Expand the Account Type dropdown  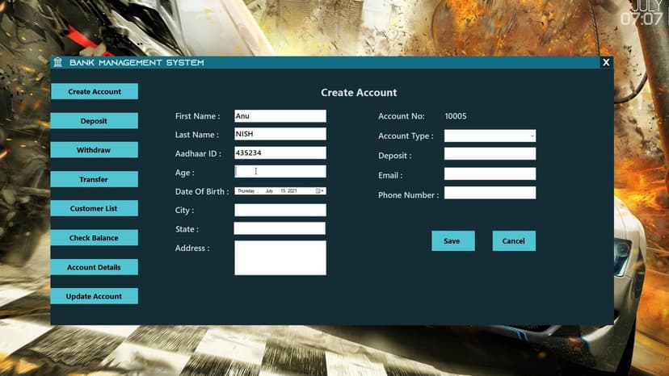[x=532, y=136]
